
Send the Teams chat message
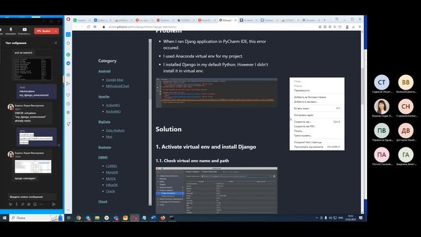[54, 204]
